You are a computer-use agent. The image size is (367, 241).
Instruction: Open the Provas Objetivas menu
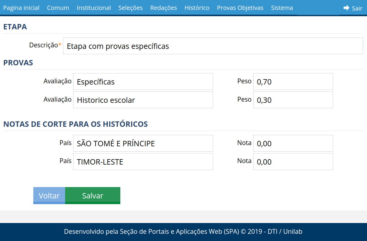240,8
